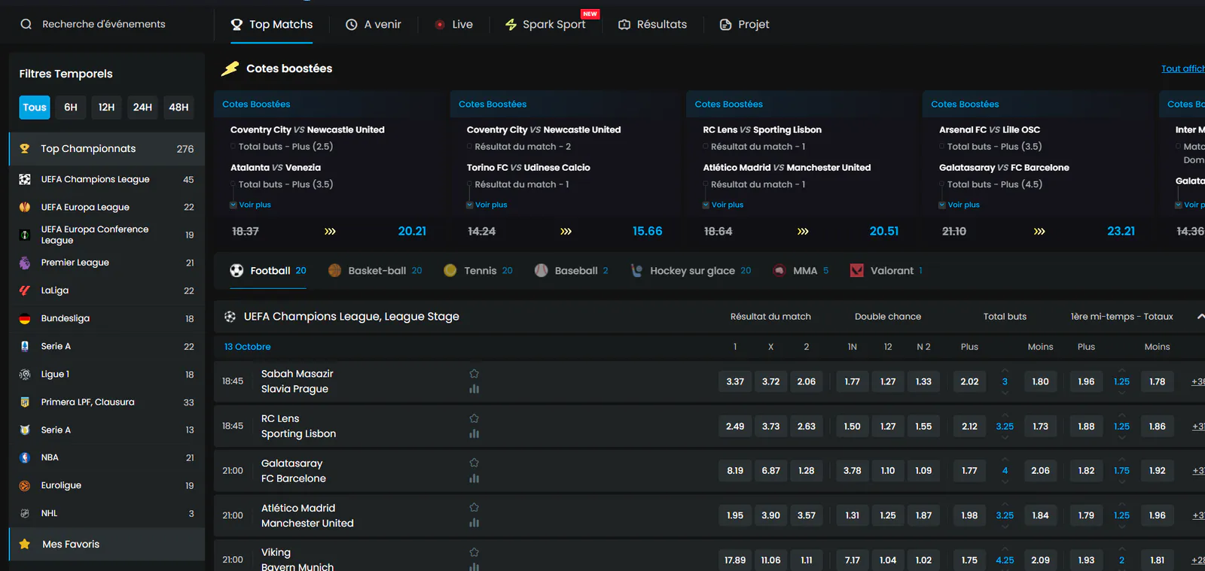
Task: Enable the Tous time filter
Action: click(35, 108)
